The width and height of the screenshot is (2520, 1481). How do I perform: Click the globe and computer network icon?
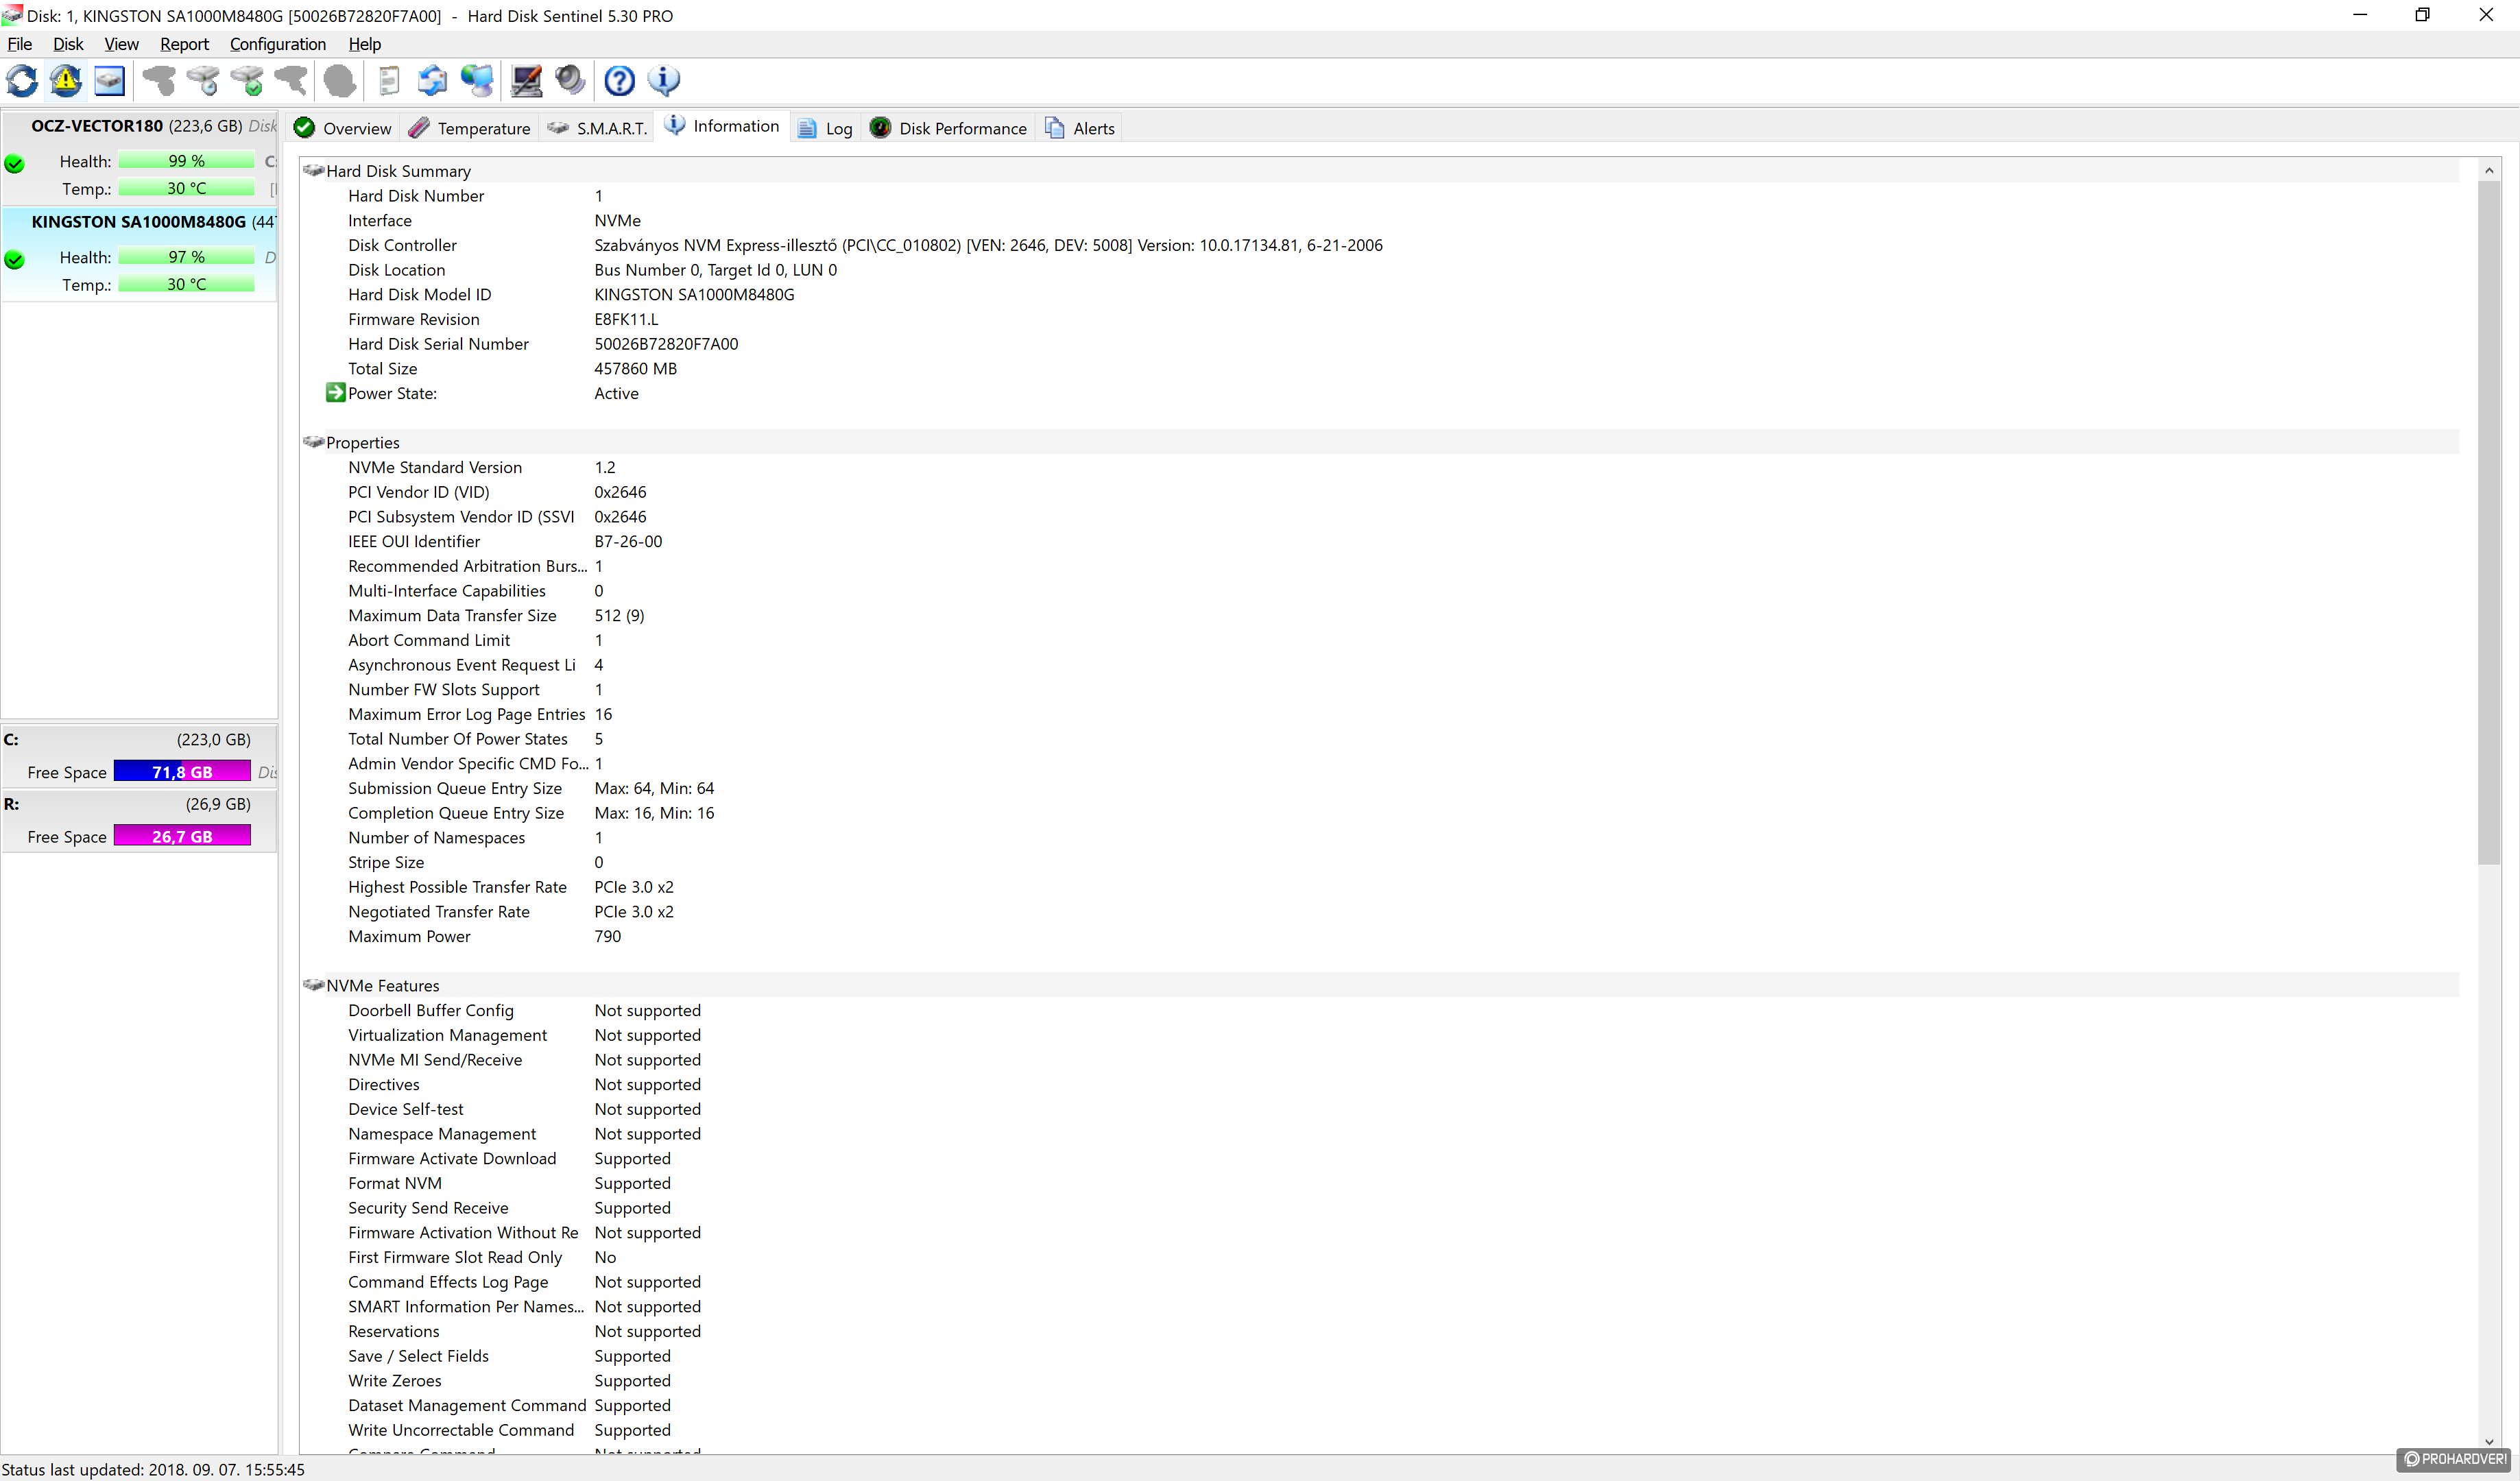[x=477, y=80]
